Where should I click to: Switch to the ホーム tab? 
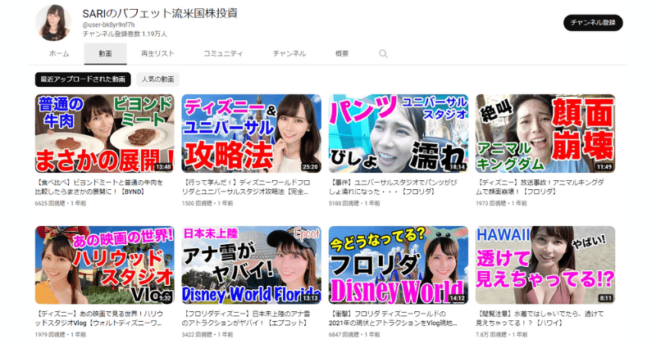pyautogui.click(x=59, y=53)
